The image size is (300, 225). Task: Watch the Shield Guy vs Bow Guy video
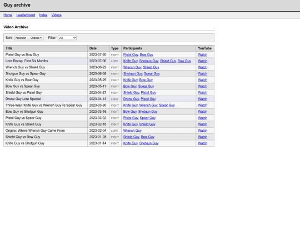[203, 137]
